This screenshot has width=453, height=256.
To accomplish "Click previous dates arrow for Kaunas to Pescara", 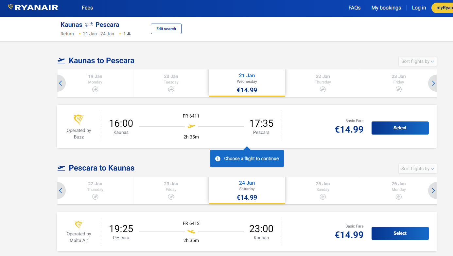I will pos(61,83).
